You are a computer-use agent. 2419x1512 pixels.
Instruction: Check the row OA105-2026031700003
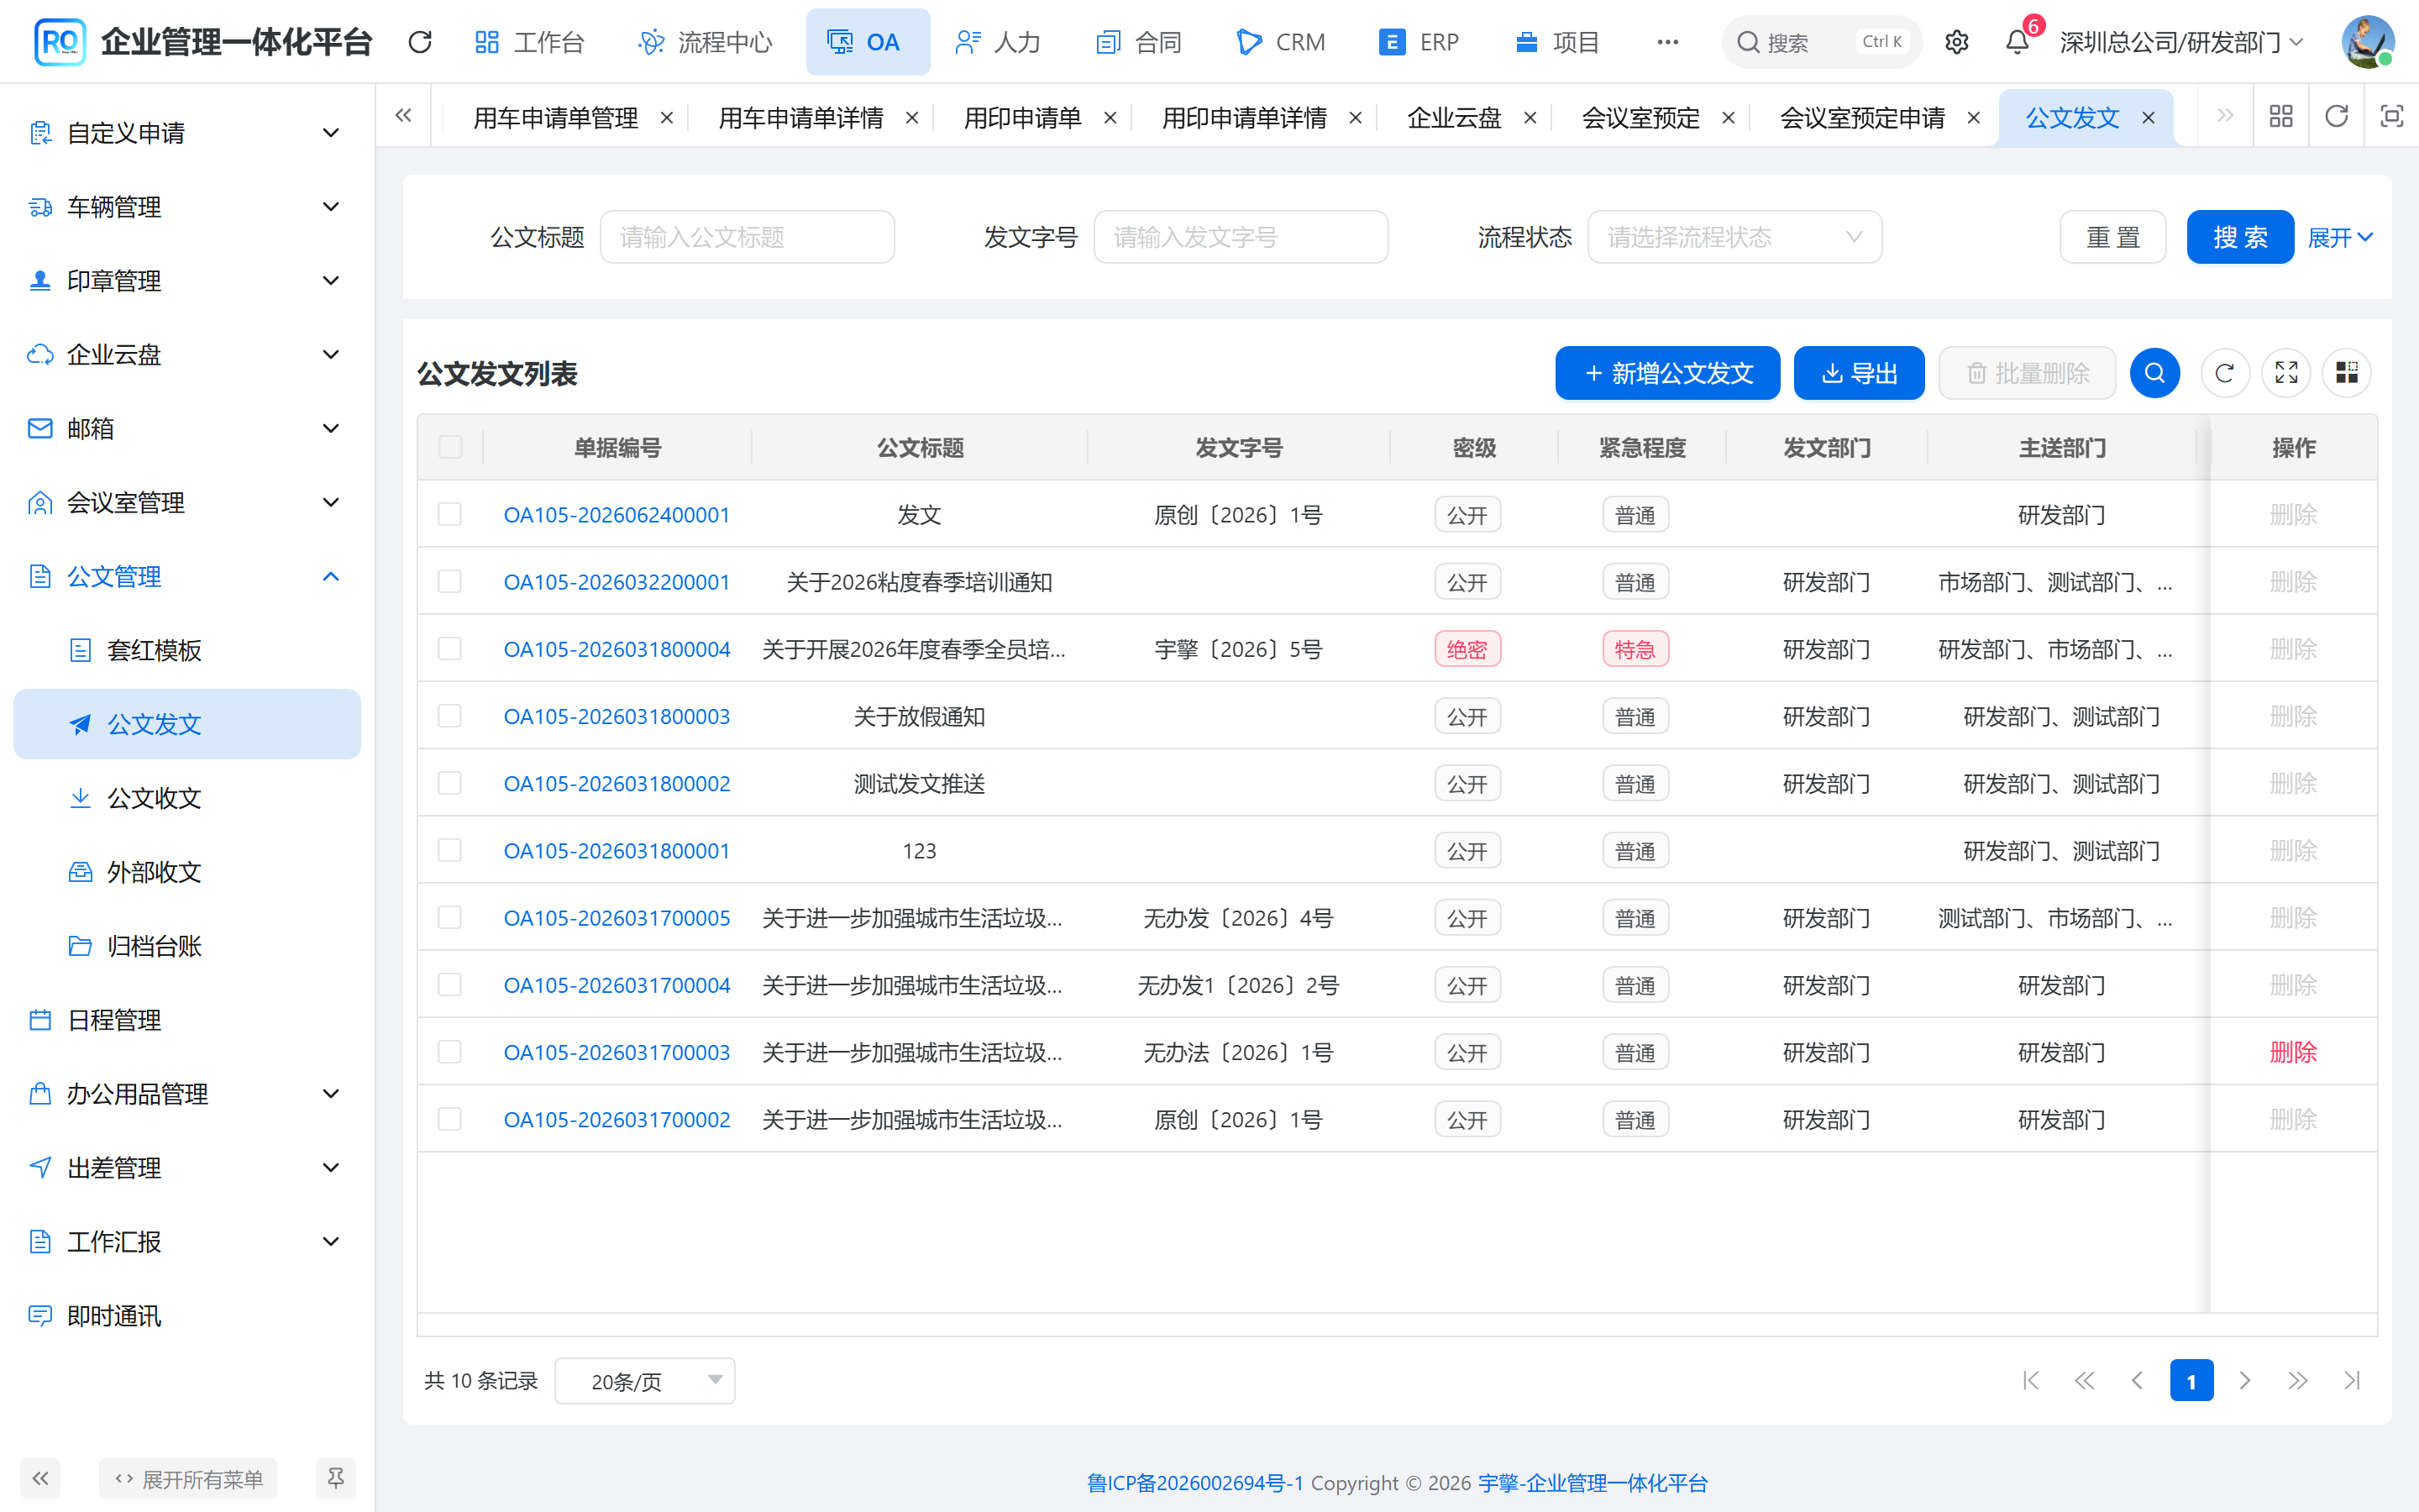[450, 1052]
